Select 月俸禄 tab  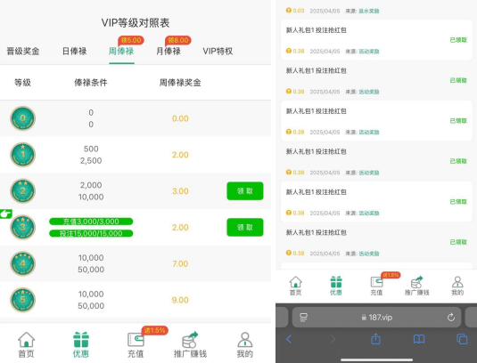[x=169, y=52]
